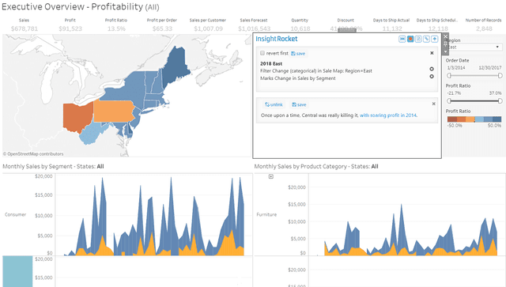Click the link icon in InsightRocket toolbar
506x287 pixels.
(x=427, y=39)
